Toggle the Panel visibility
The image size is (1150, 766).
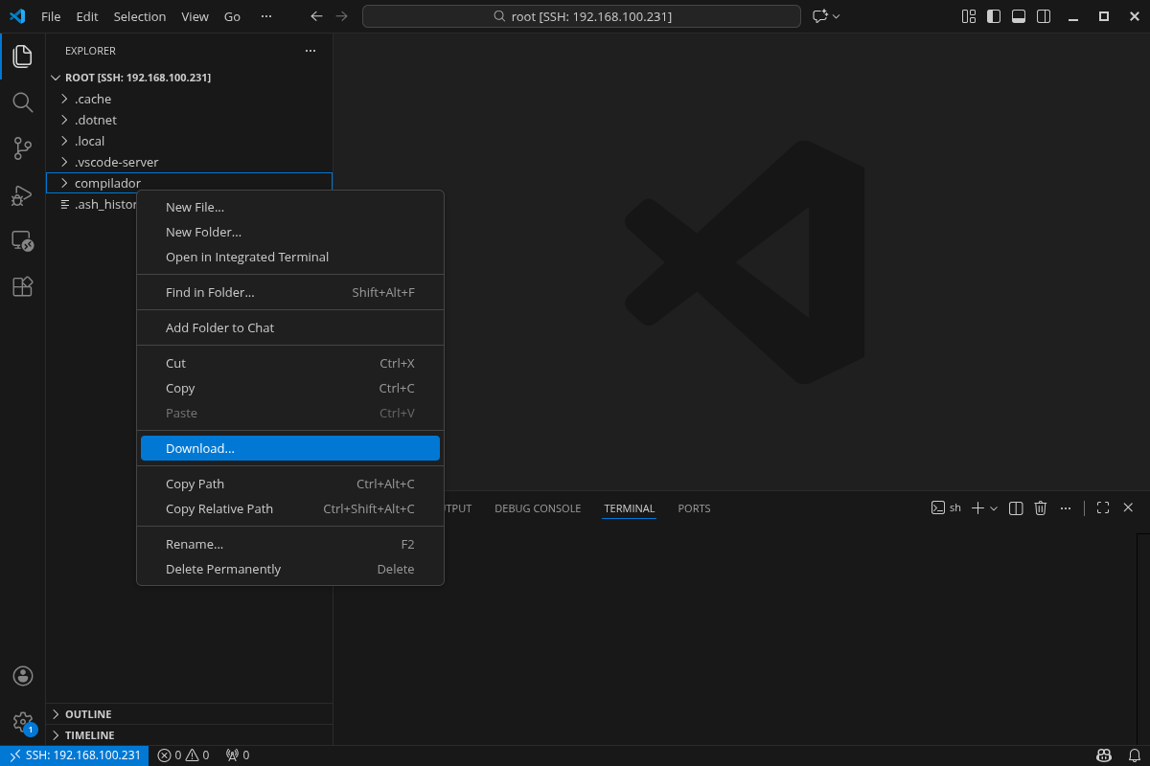tap(1018, 15)
